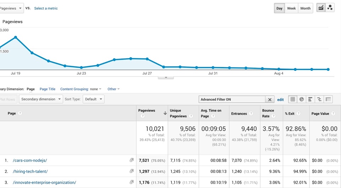341x188 pixels.
Task: Click the 92.86% exit total value
Action: point(296,129)
